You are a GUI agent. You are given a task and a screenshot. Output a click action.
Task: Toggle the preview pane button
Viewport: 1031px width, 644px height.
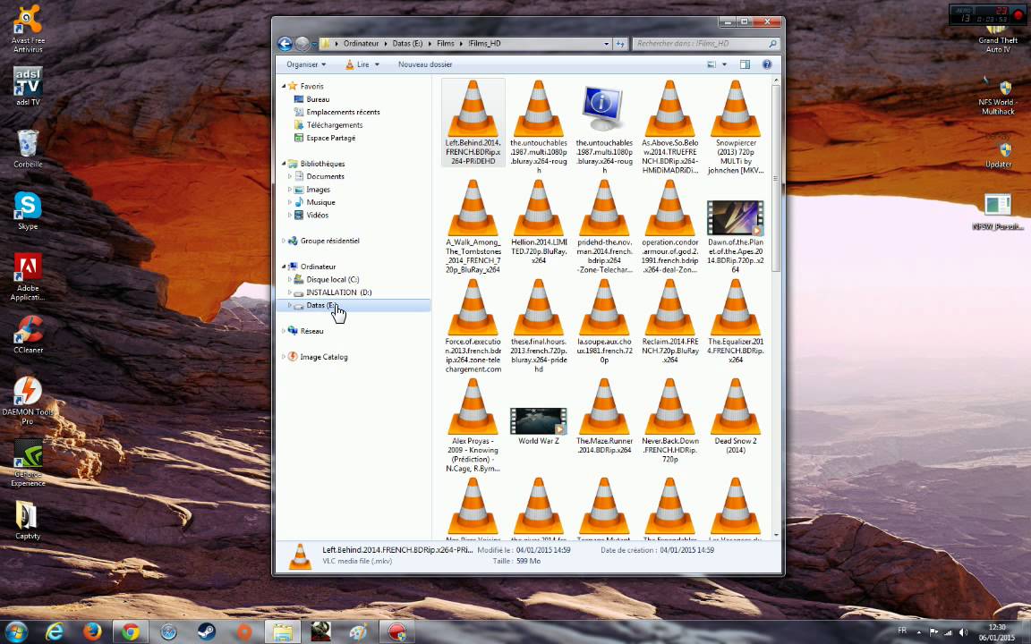745,64
